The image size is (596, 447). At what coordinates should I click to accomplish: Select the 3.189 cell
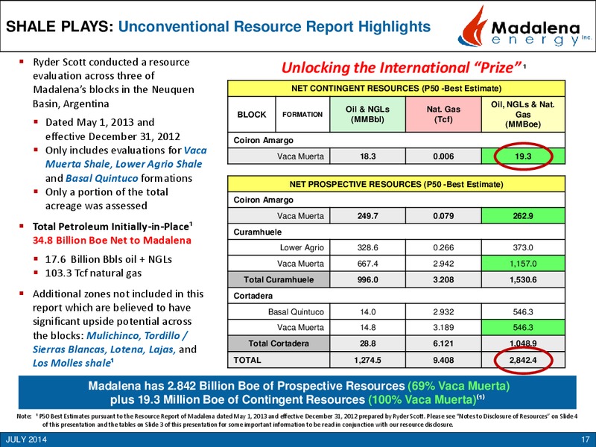(x=443, y=327)
